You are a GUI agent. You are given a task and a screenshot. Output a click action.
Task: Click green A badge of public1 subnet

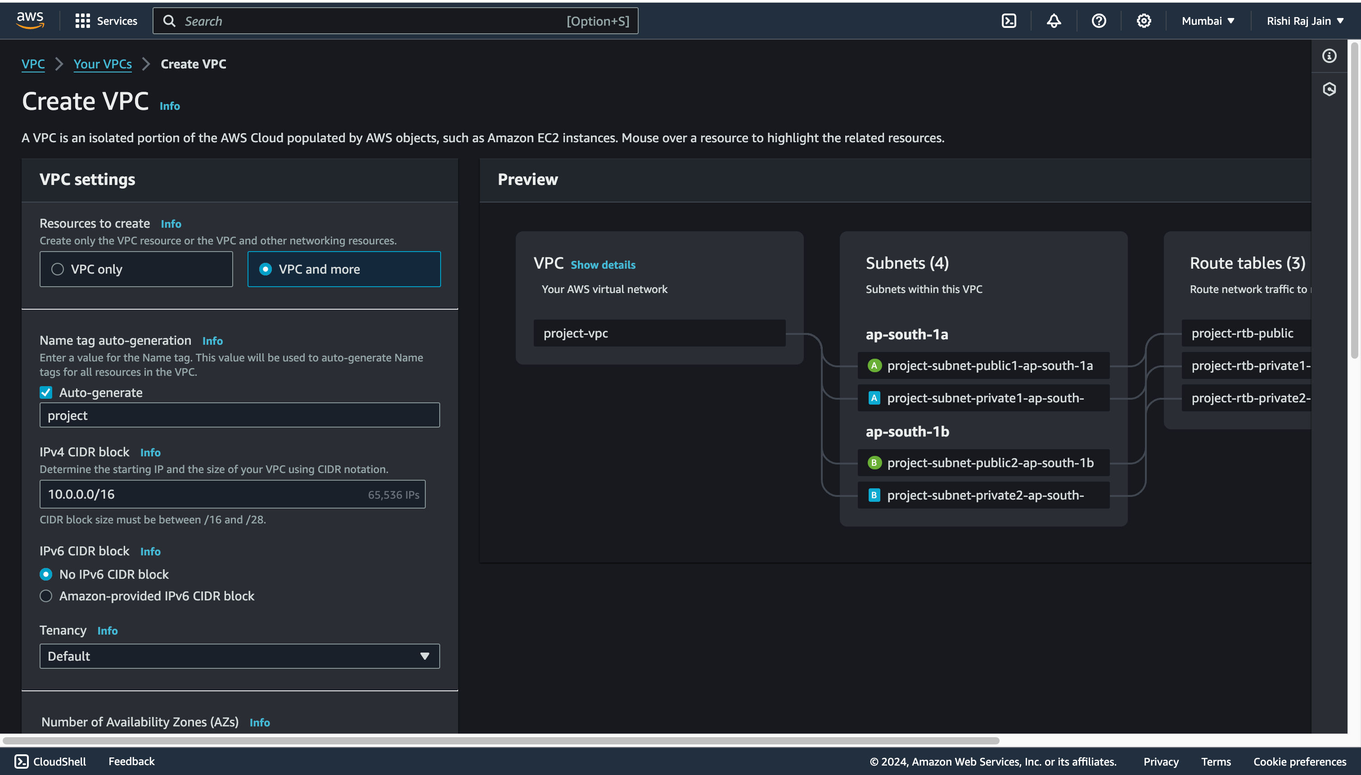click(874, 366)
